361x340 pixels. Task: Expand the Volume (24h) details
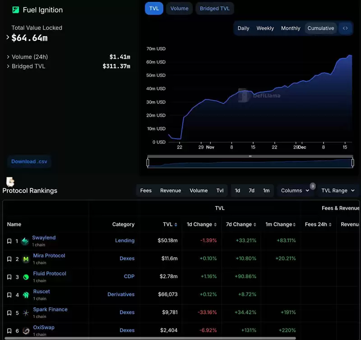(8, 57)
